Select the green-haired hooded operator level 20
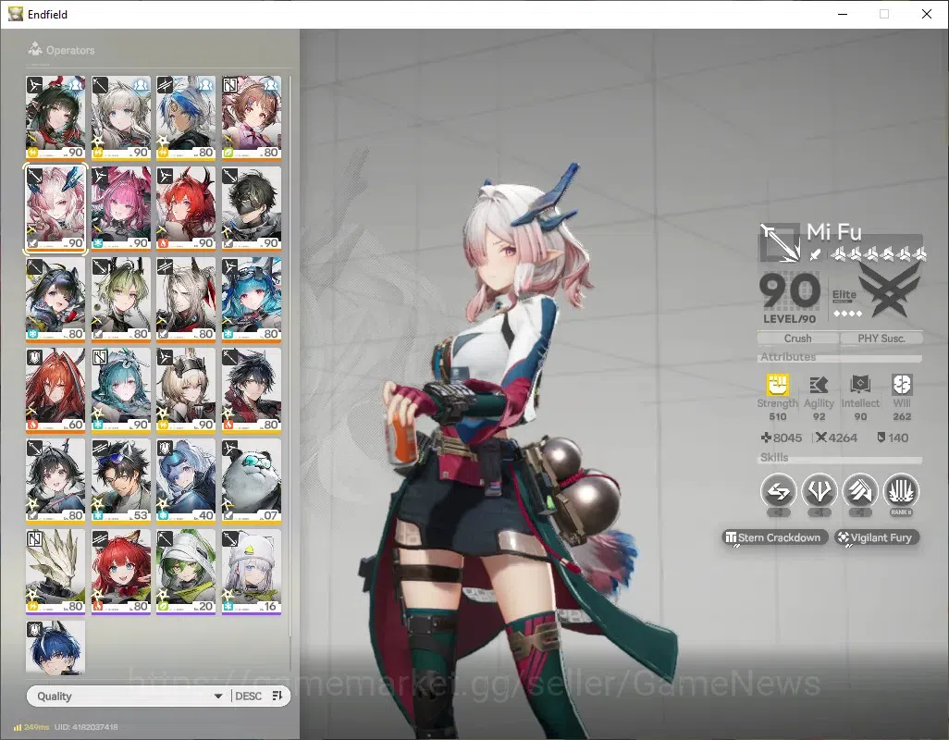 pyautogui.click(x=186, y=571)
